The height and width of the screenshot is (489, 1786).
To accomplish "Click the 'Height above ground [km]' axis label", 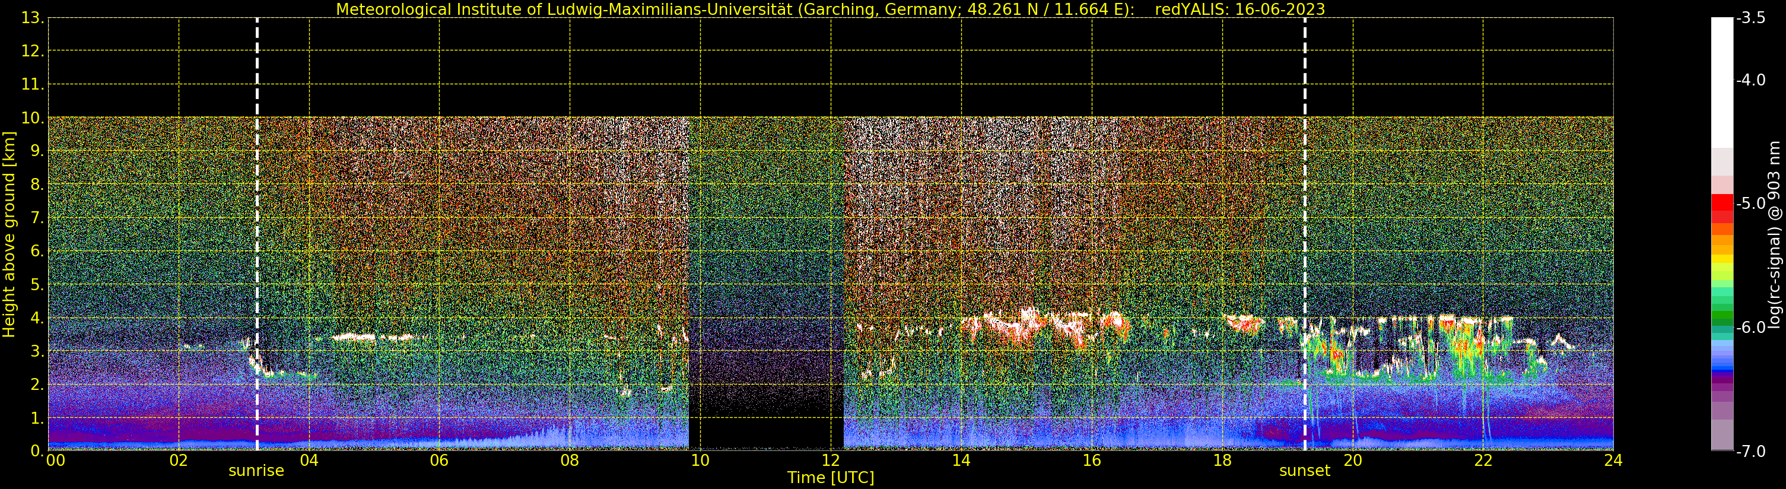I will click(9, 234).
